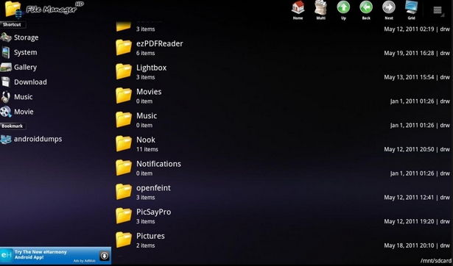Viewport: 453px width, 266px height.
Task: Go to Next folder in history
Action: click(x=389, y=10)
